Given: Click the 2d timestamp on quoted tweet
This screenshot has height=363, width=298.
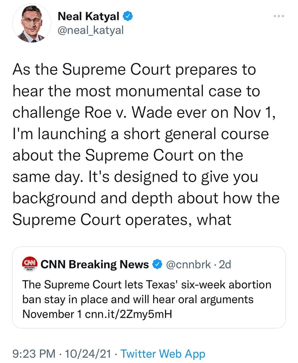Looking at the screenshot, I should point(225,265).
